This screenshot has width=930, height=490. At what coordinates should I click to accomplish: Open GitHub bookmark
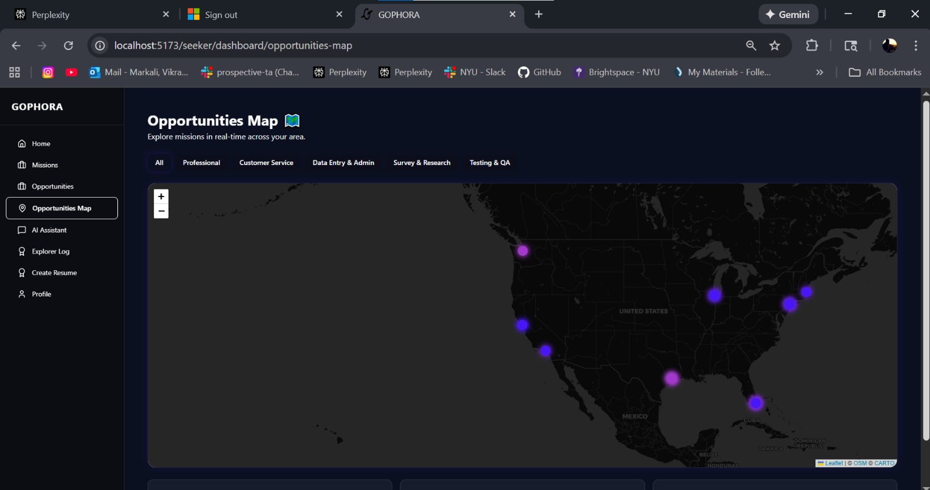click(x=539, y=72)
